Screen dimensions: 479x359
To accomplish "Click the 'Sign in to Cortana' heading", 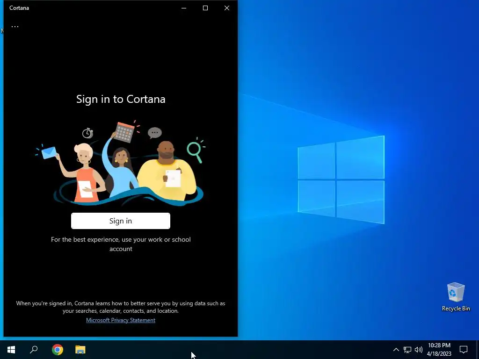I will (121, 99).
